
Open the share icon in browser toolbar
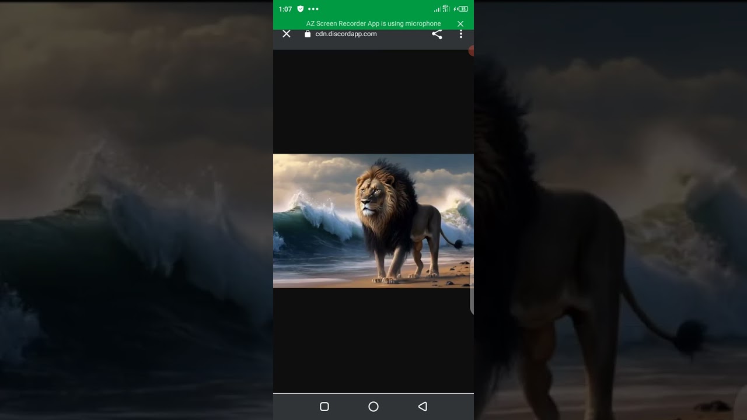tap(437, 34)
